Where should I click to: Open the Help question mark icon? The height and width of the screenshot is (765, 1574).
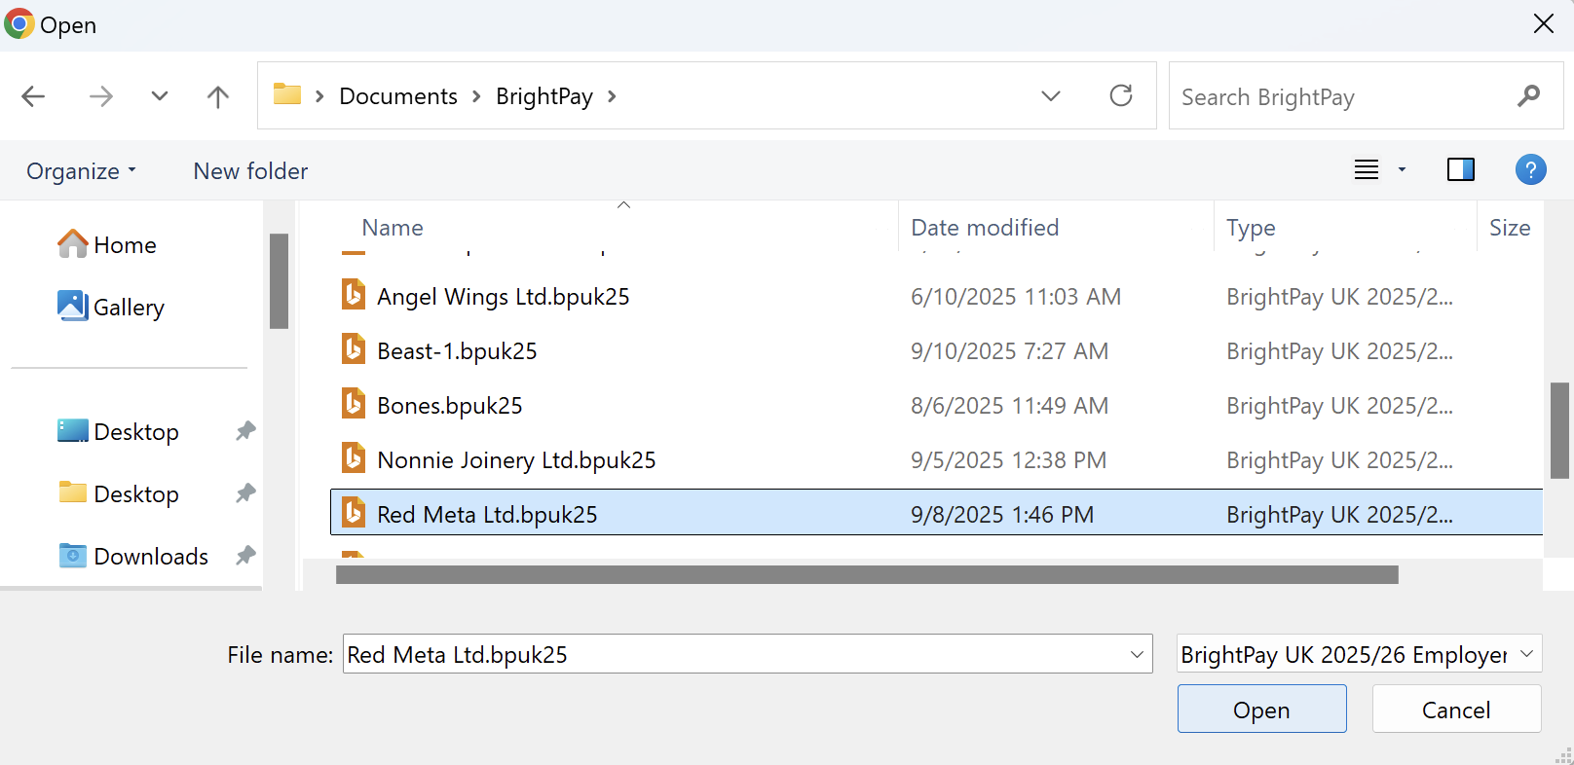1530,170
